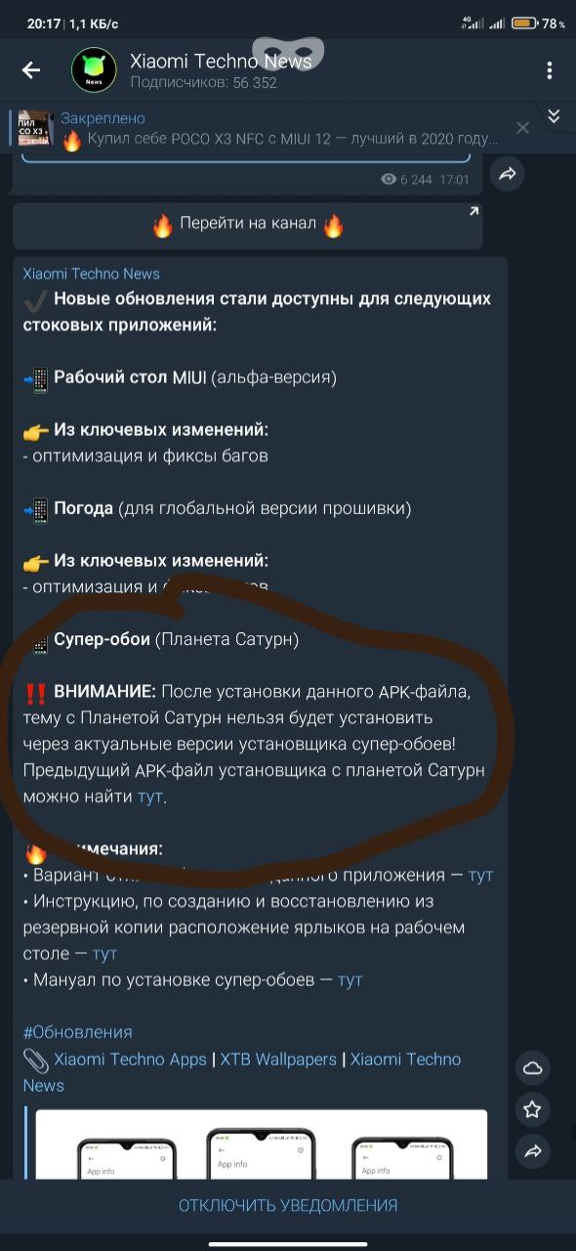Expand the pinned messages list double-chevron
Image resolution: width=576 pixels, height=1251 pixels.
(554, 116)
